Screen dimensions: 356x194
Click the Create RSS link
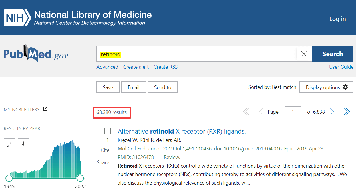coord(166,67)
